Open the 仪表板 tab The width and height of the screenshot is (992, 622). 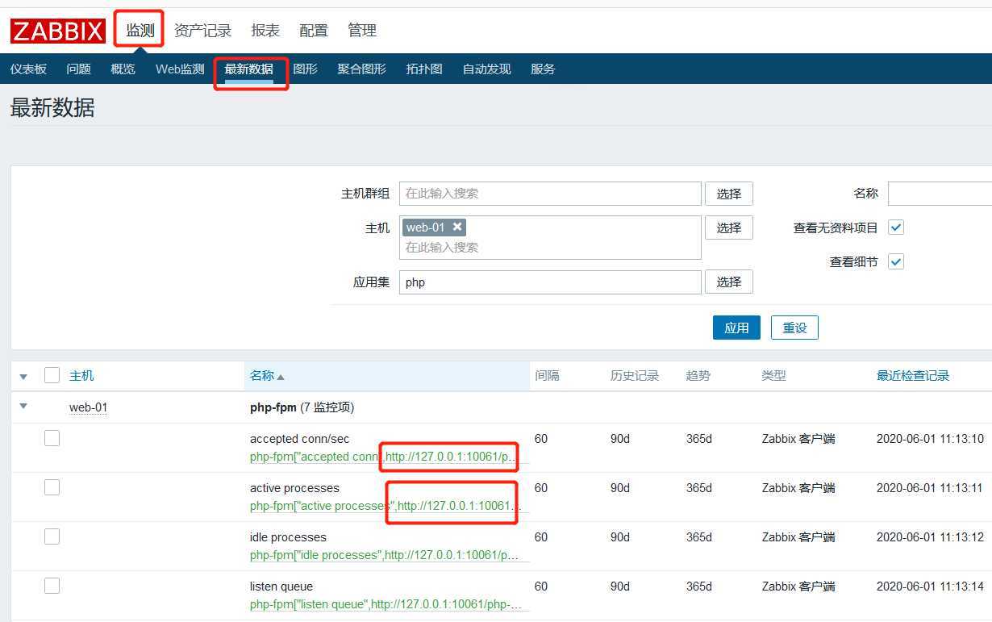pos(28,69)
